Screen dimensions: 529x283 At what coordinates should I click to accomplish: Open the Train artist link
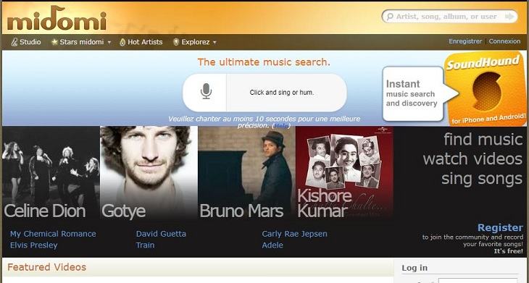point(145,245)
